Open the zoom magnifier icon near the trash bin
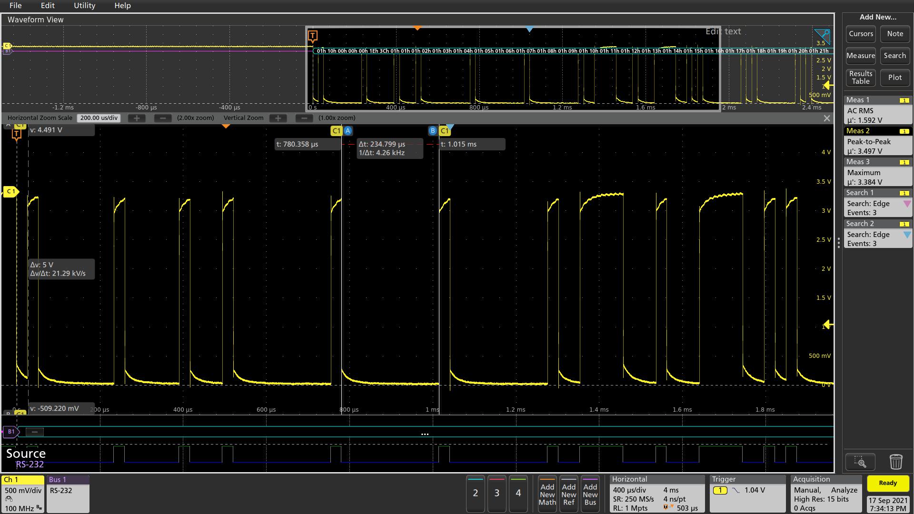The width and height of the screenshot is (914, 514). (861, 461)
